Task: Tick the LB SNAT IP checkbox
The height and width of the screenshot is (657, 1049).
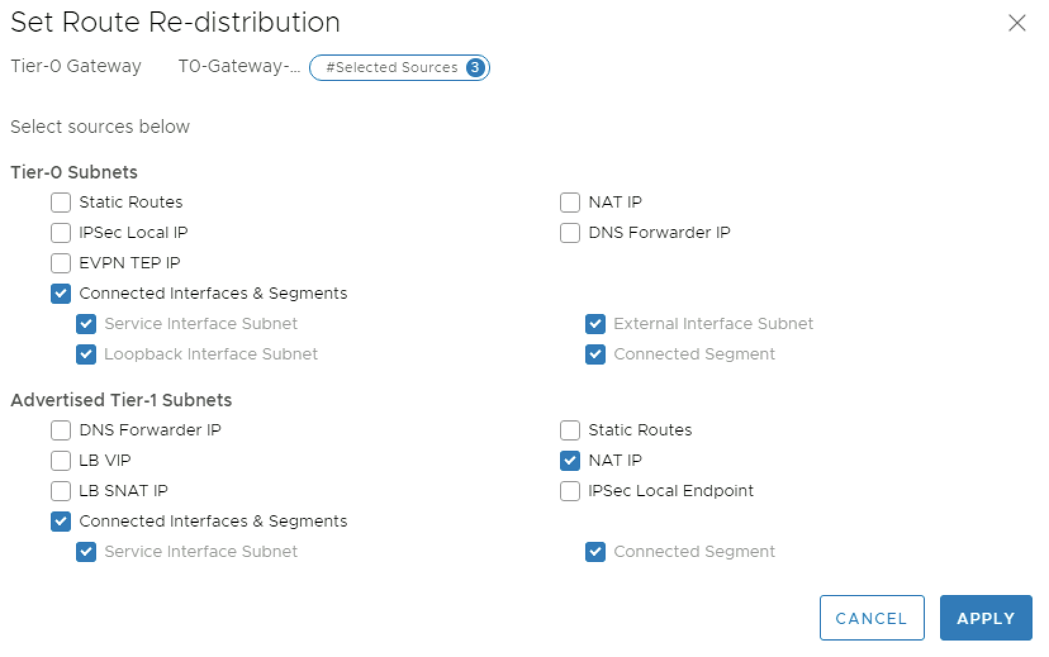Action: point(61,491)
